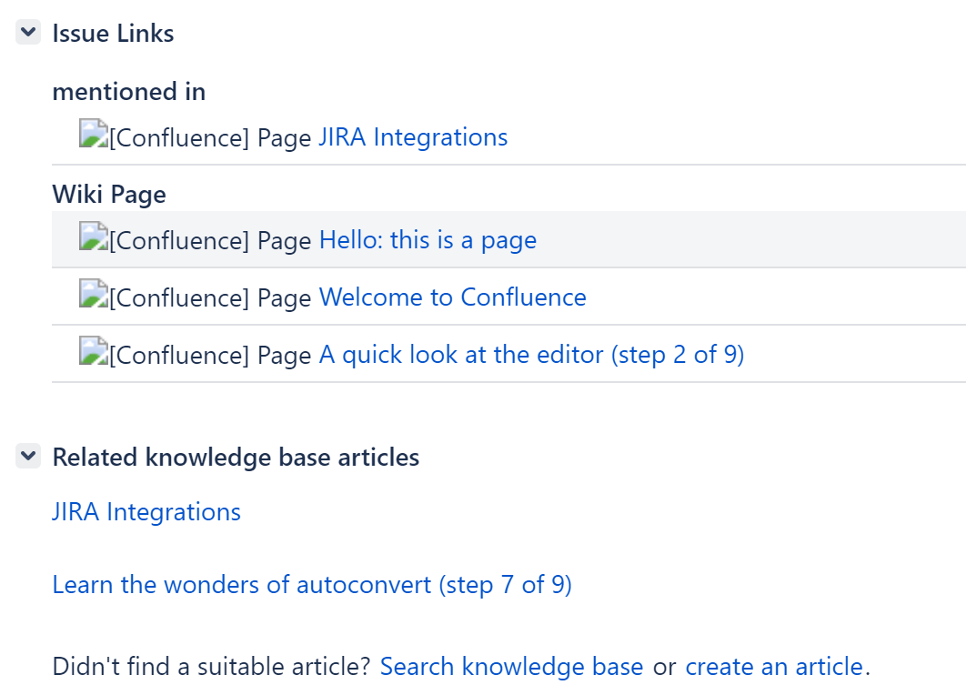Collapse the Issue Links section
Image resolution: width=966 pixels, height=695 pixels.
(28, 32)
